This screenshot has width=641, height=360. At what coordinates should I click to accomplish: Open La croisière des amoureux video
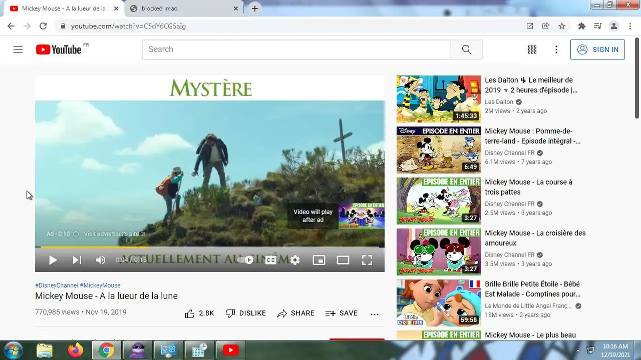pyautogui.click(x=535, y=238)
